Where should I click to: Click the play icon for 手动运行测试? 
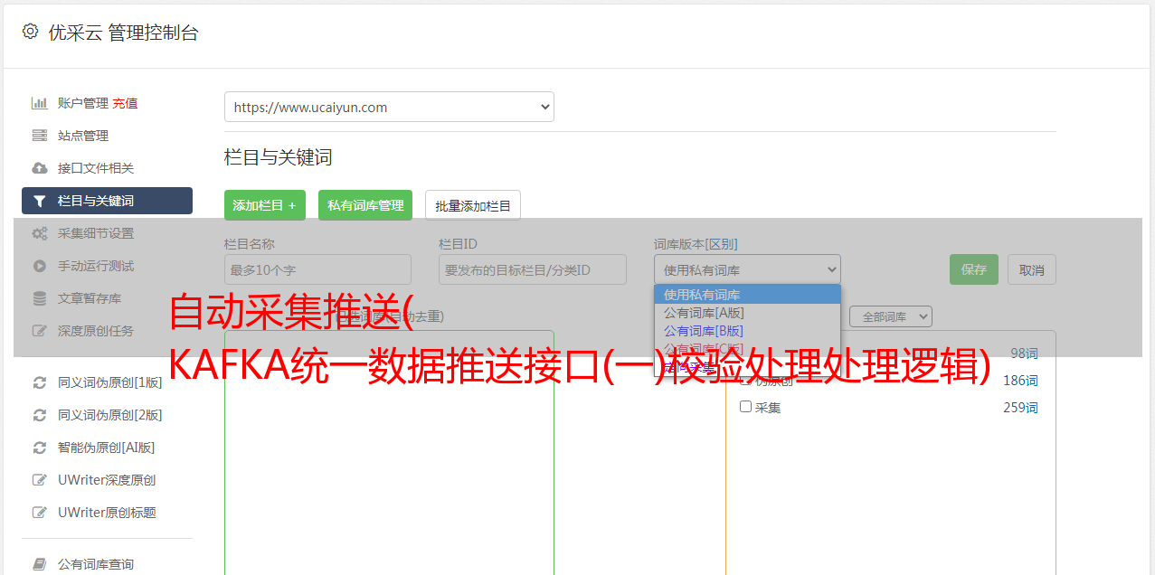[40, 266]
